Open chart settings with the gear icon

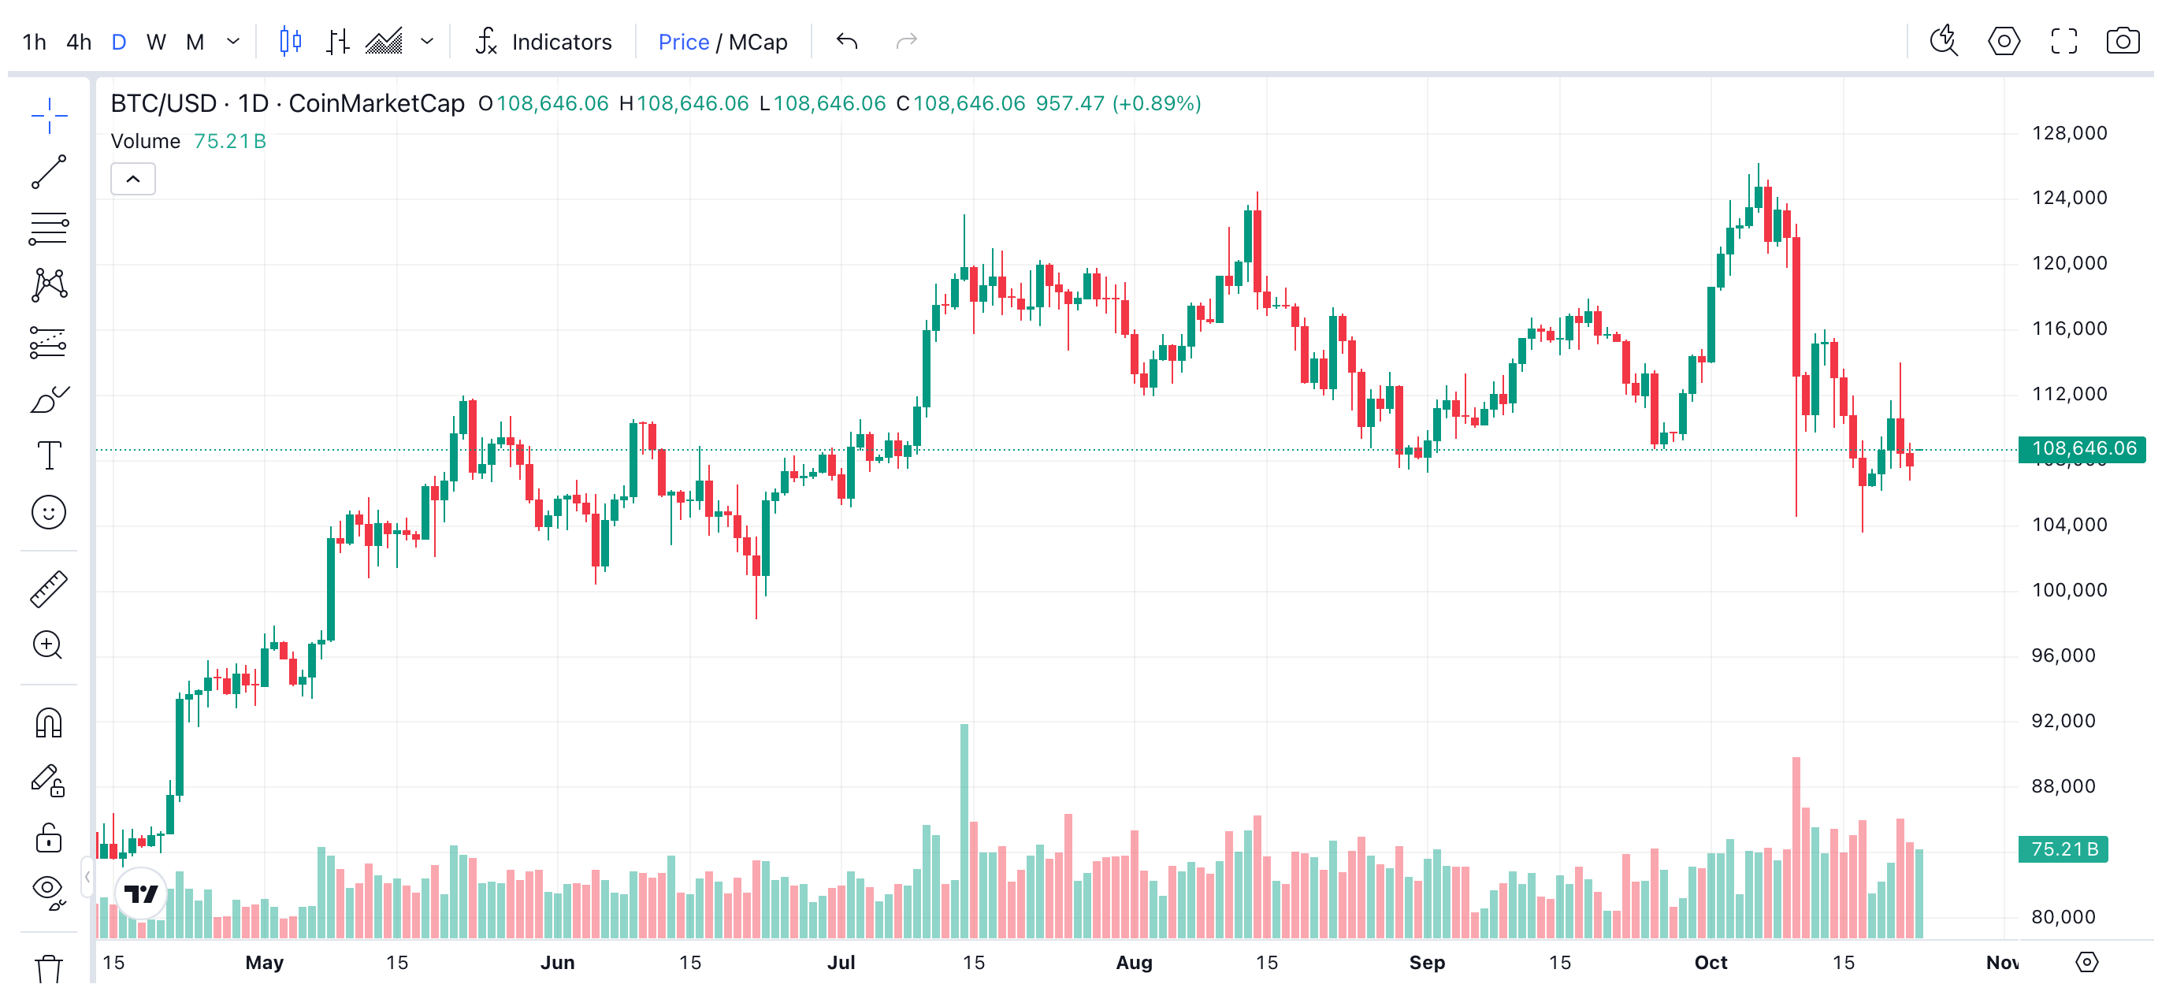click(x=2005, y=40)
